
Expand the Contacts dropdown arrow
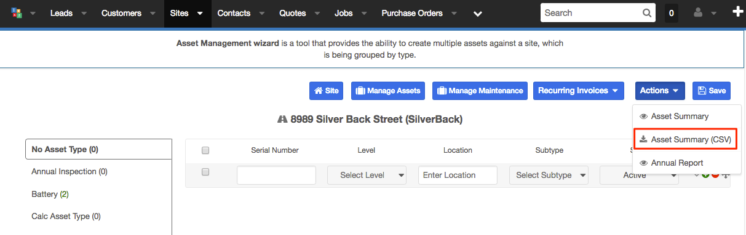coord(262,13)
